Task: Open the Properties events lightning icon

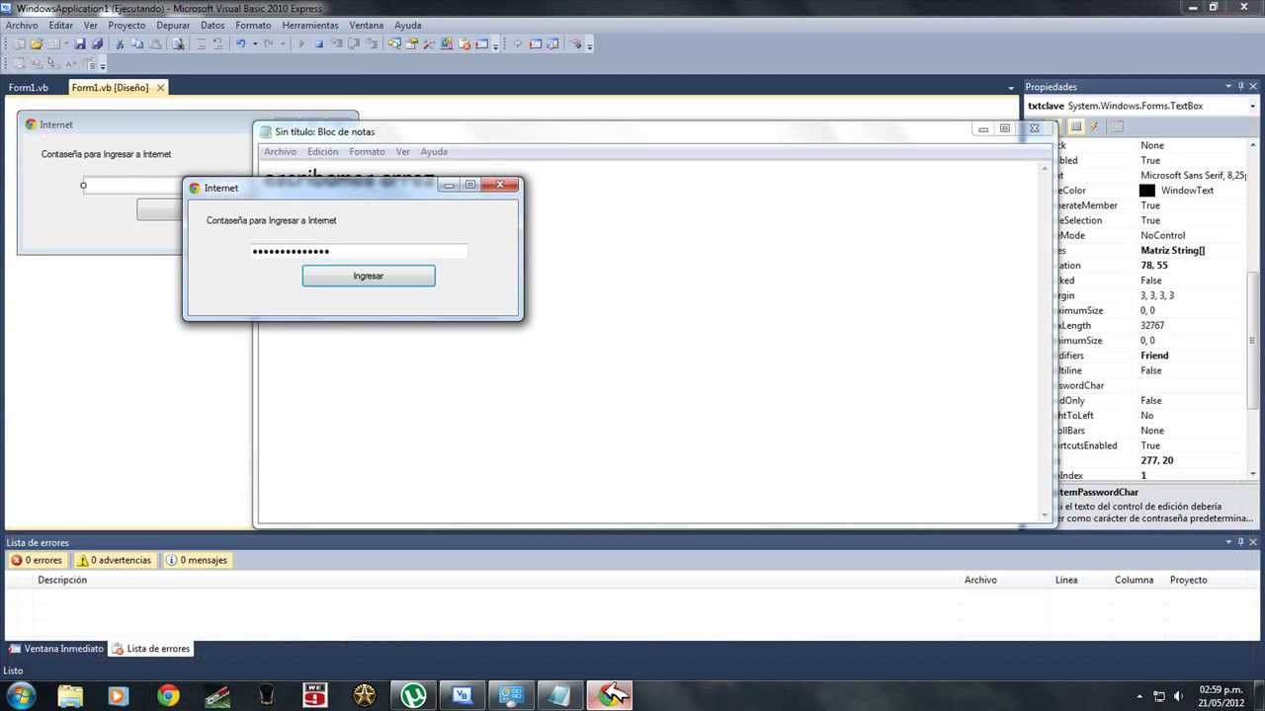Action: point(1094,126)
